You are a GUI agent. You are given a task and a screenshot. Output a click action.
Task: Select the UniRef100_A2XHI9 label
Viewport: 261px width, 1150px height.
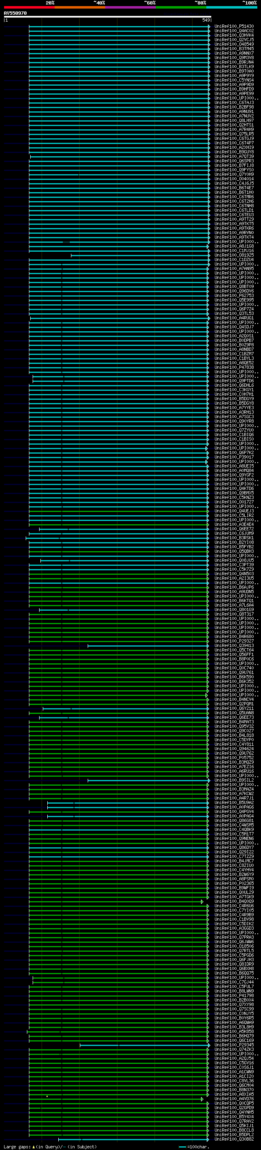(x=234, y=147)
